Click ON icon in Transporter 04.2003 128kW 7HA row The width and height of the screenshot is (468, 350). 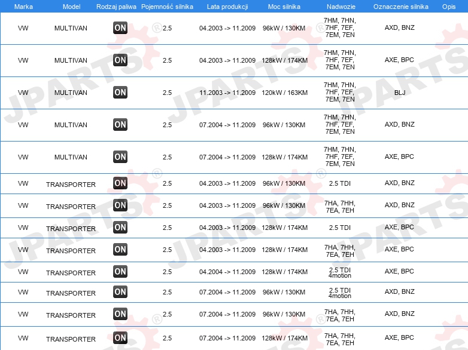click(x=120, y=249)
